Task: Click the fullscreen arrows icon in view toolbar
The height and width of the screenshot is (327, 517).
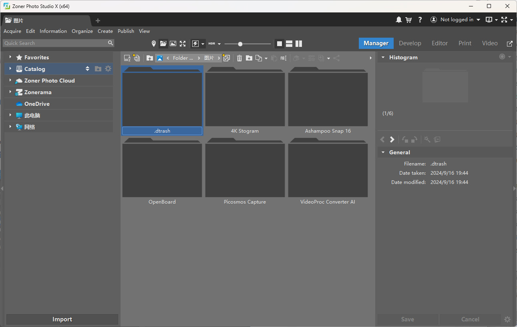Action: click(x=183, y=43)
